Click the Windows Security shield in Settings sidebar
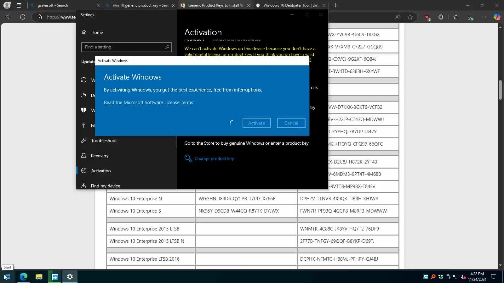This screenshot has height=283, width=504. (x=84, y=110)
